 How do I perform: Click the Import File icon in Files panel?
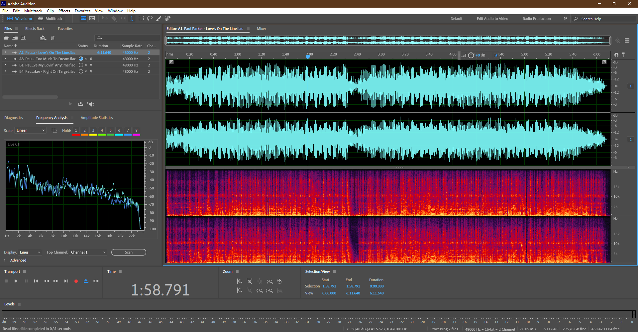[x=15, y=38]
